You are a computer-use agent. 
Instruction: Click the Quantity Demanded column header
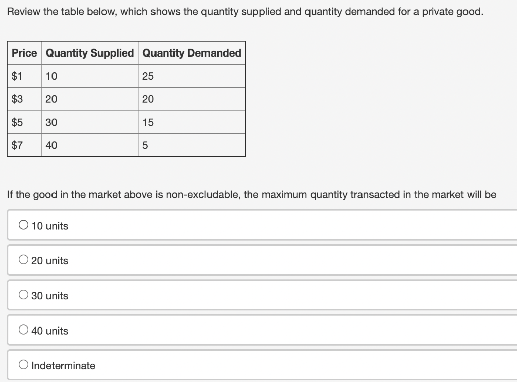click(x=191, y=53)
